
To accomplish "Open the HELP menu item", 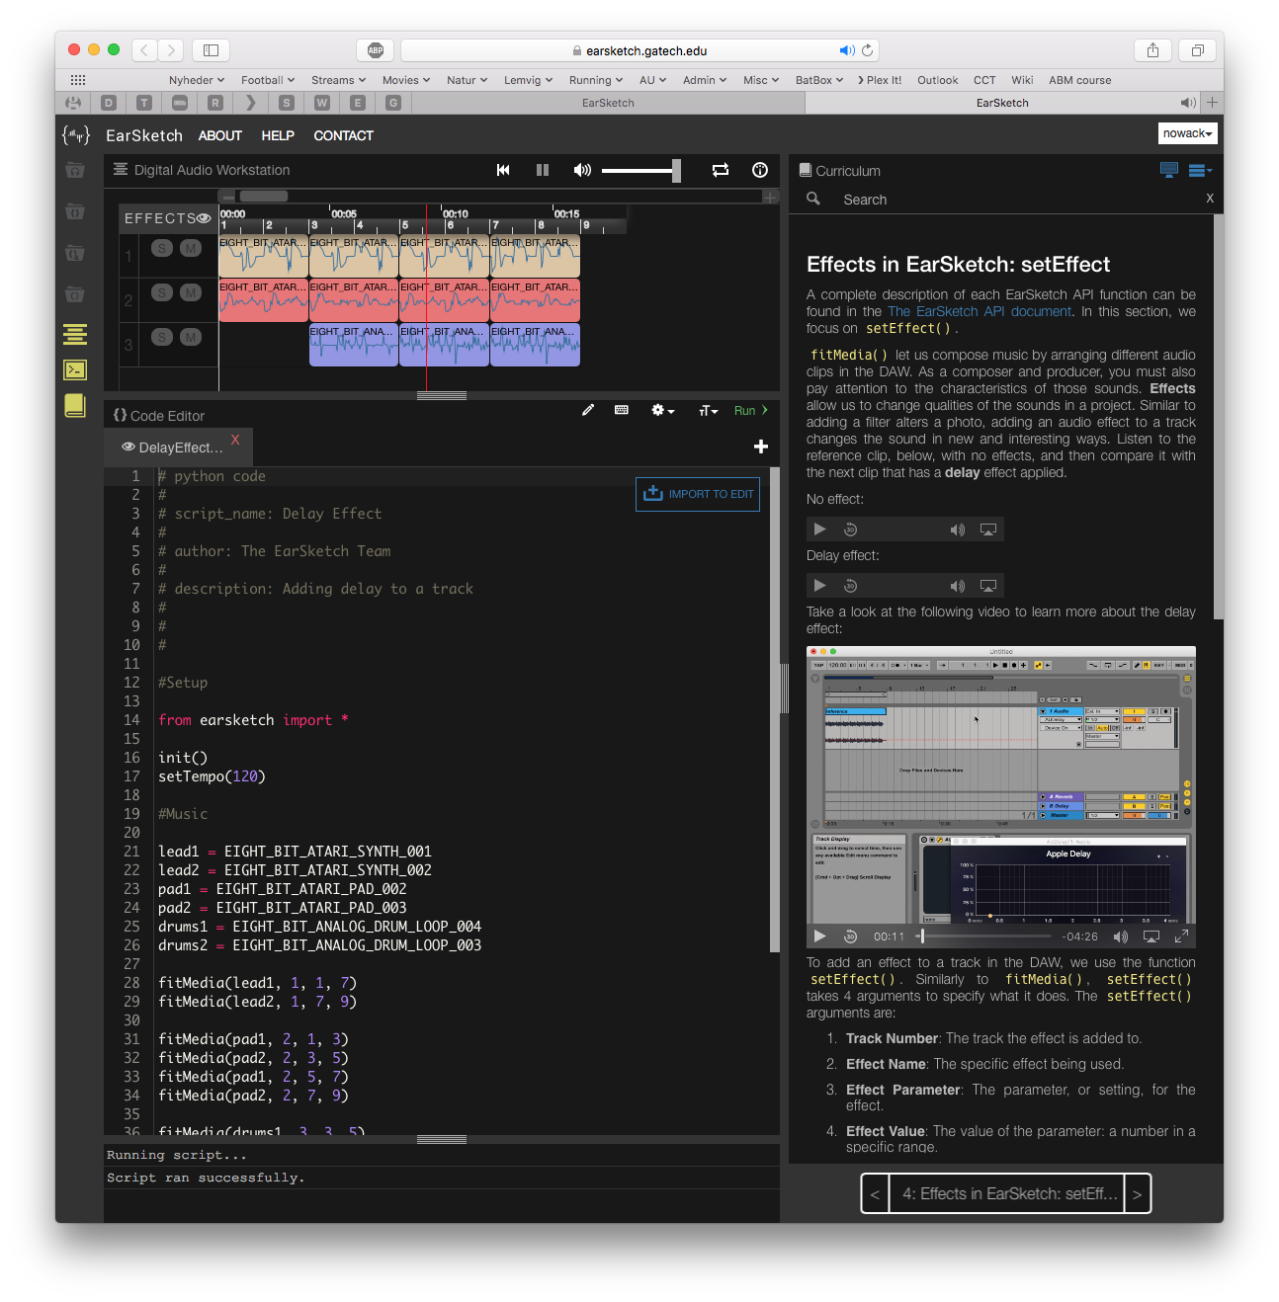I will coord(278,135).
